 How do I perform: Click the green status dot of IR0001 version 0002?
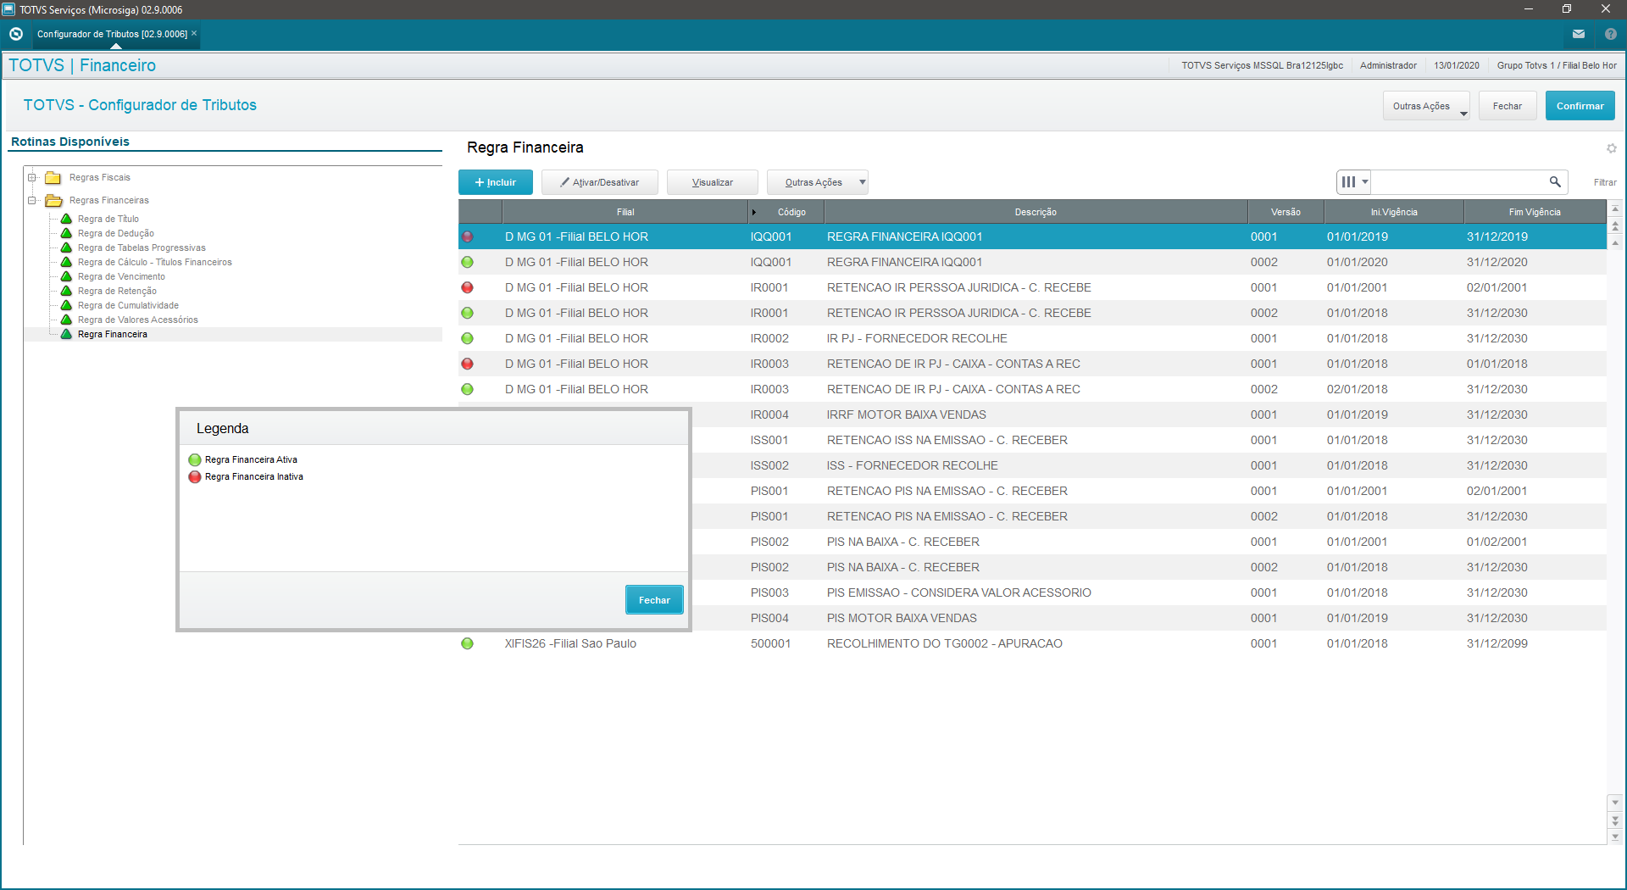click(467, 313)
